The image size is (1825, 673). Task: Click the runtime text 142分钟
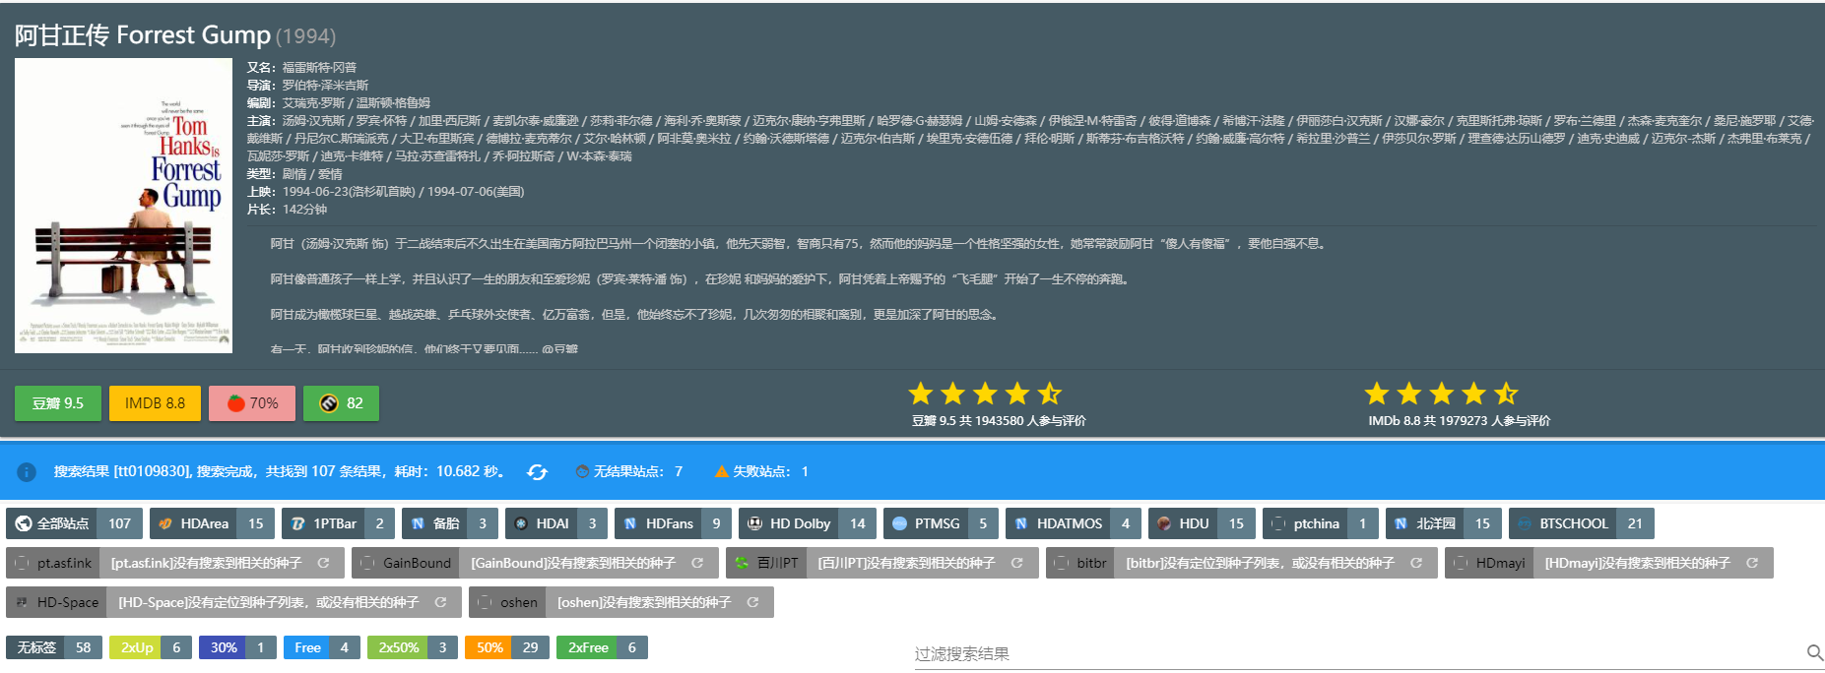click(304, 210)
